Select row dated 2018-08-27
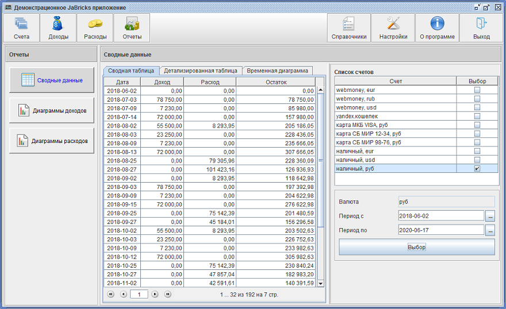The width and height of the screenshot is (506, 309). (209, 169)
